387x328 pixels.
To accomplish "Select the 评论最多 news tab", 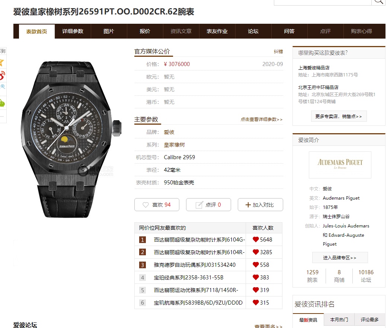I will [370, 319].
